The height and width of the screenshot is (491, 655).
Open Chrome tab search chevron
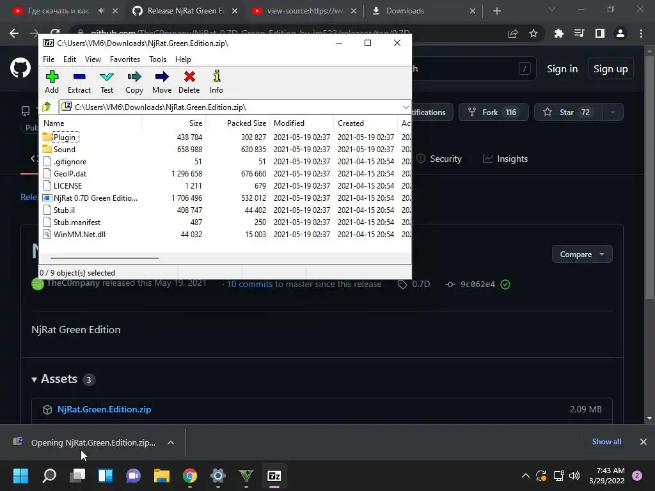(552, 9)
